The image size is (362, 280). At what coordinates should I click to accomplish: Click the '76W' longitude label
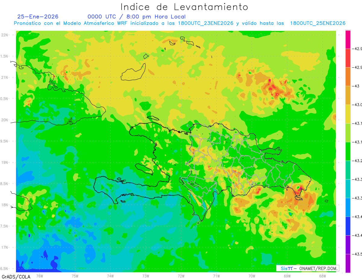(40, 276)
